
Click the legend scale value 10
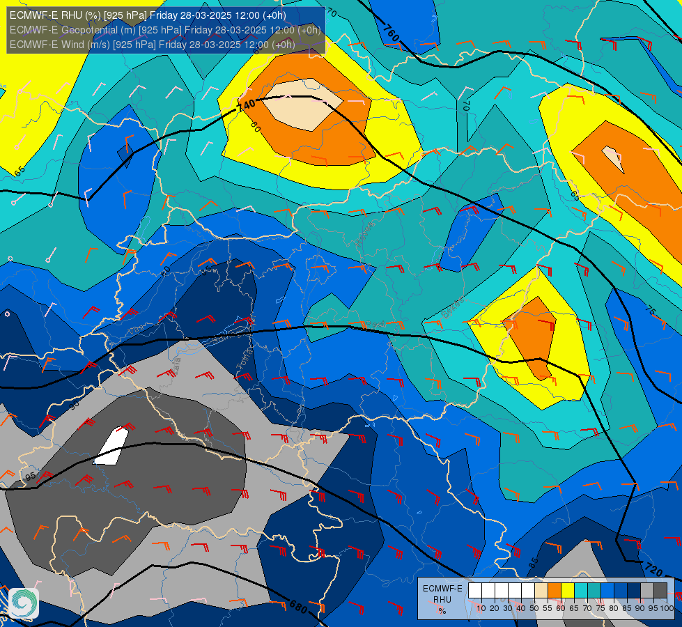pyautogui.click(x=481, y=608)
